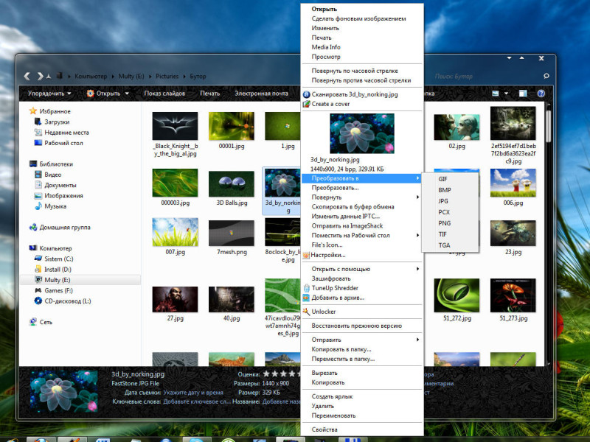Expand the Повернуть submenu arrow
The image size is (590, 442).
[417, 197]
